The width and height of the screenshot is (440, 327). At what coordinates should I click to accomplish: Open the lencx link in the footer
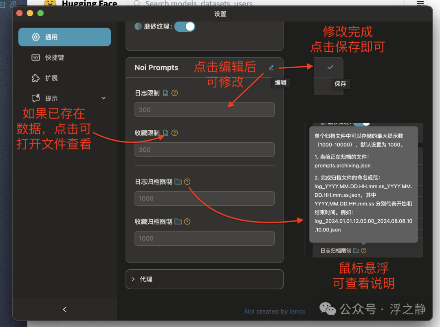[x=297, y=312]
